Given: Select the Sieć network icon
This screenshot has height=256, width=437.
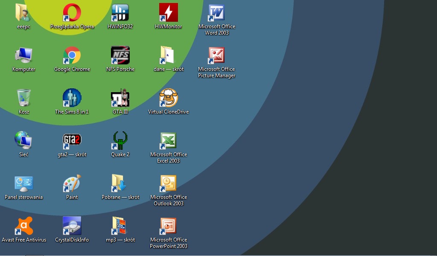Looking at the screenshot, I should tap(23, 140).
